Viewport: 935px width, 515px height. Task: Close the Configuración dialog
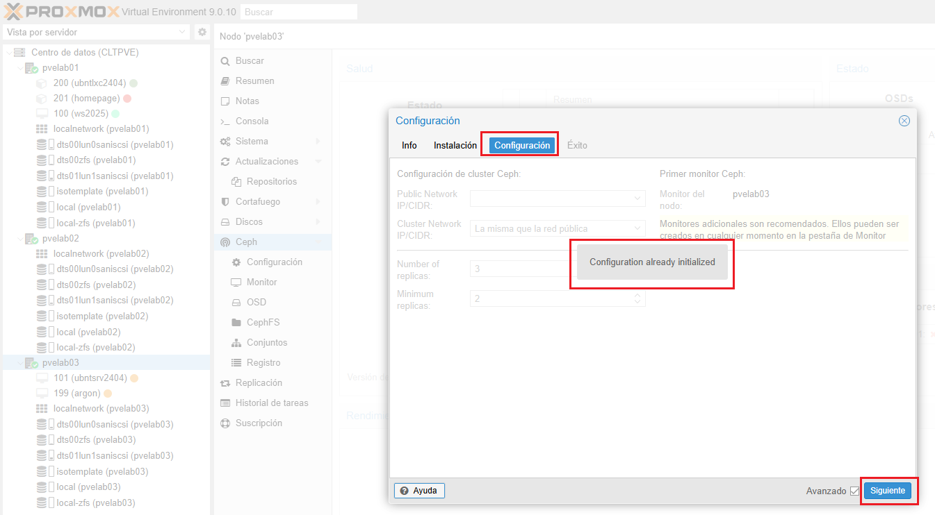[x=904, y=121]
